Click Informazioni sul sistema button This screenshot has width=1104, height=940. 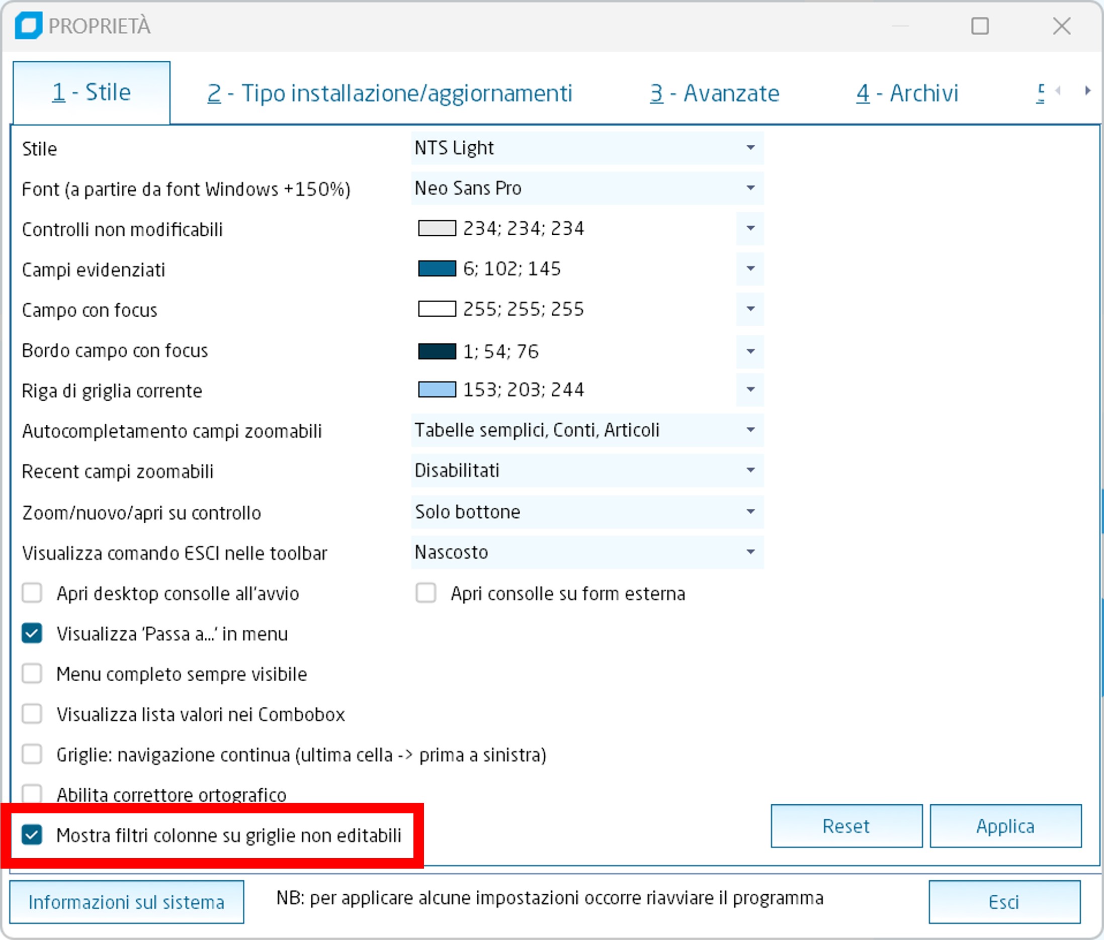pyautogui.click(x=126, y=902)
